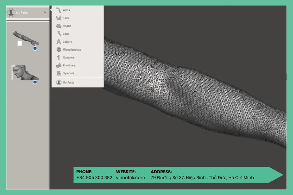Open the Letters category icon
Viewport: 293px width, 195px height.
point(59,42)
